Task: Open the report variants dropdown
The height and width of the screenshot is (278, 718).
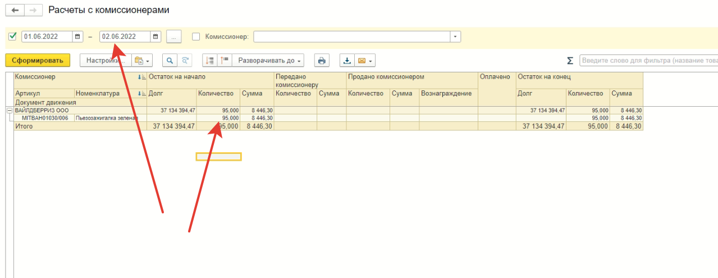Action: tap(142, 60)
